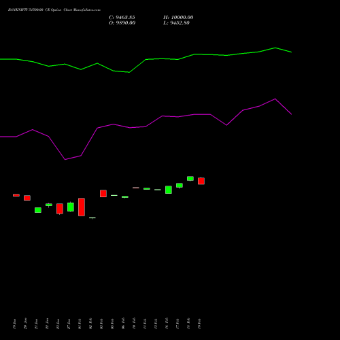Select the red candlestick for 20 Jan
340x340 pixels.
(27, 198)
